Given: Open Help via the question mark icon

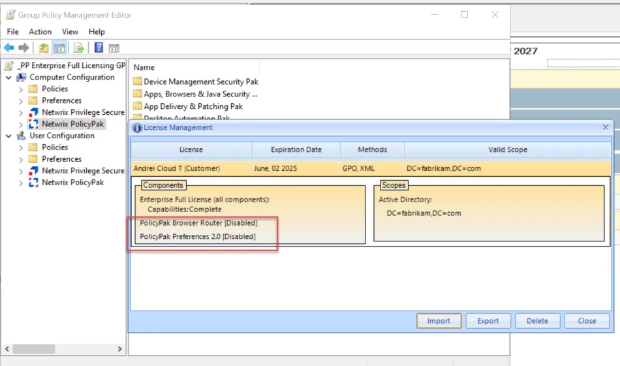Looking at the screenshot, I should (x=99, y=48).
